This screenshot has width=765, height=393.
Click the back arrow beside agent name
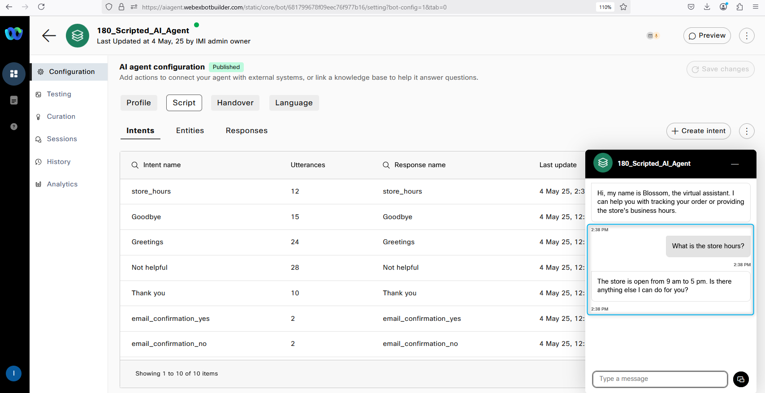pyautogui.click(x=49, y=36)
